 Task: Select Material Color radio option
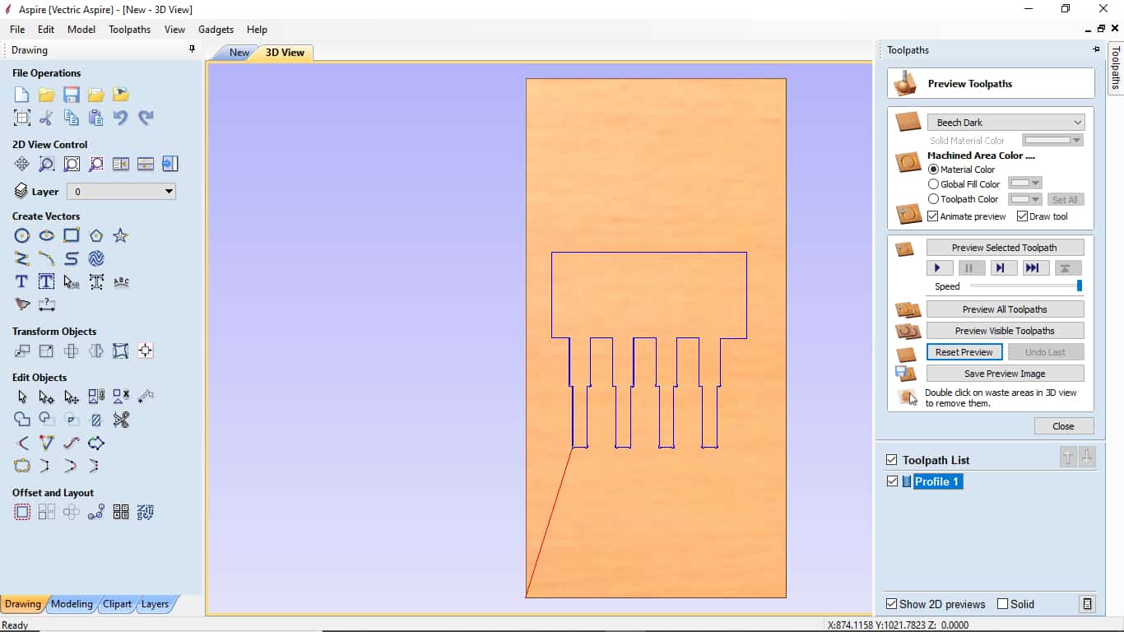[x=933, y=170]
